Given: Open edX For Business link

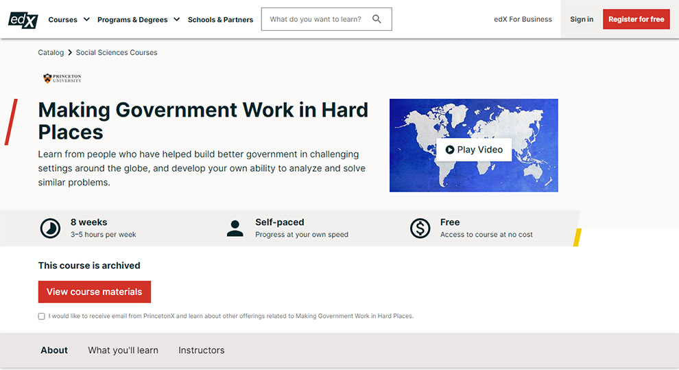Looking at the screenshot, I should [x=523, y=19].
